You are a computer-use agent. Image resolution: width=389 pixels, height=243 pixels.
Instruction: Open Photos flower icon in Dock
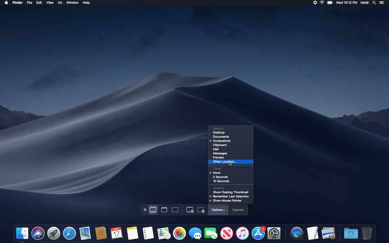[179, 233]
